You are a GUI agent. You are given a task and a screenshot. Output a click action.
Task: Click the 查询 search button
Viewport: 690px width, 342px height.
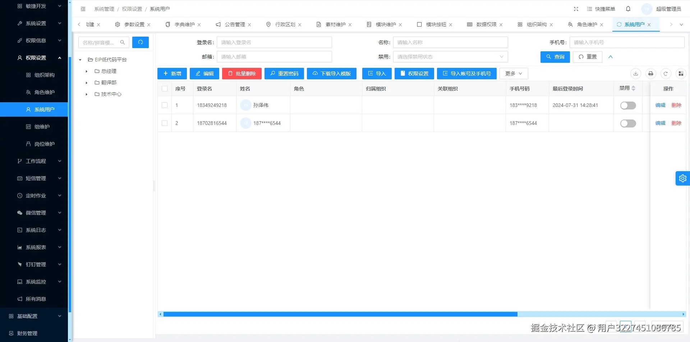(555, 57)
